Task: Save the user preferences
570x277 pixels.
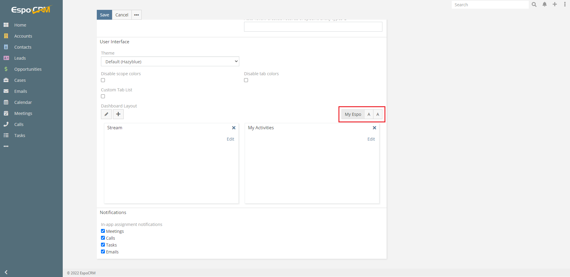Action: [104, 15]
